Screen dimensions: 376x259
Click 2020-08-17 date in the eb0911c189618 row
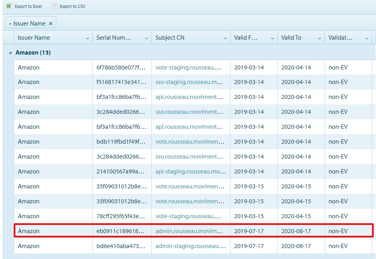pos(296,231)
